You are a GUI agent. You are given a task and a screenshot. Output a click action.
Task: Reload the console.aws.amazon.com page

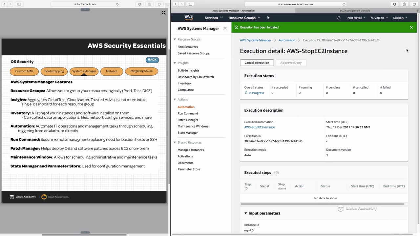click(x=344, y=4)
